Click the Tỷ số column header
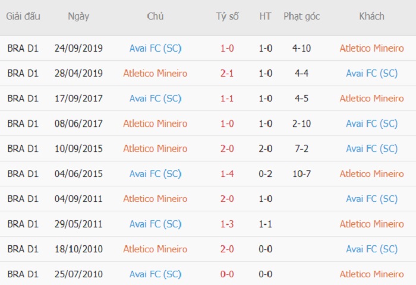 (x=228, y=17)
